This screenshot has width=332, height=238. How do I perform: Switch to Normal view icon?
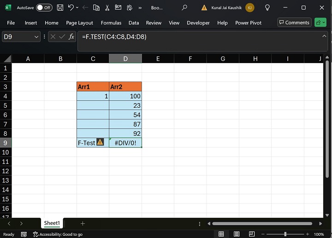pos(221,234)
